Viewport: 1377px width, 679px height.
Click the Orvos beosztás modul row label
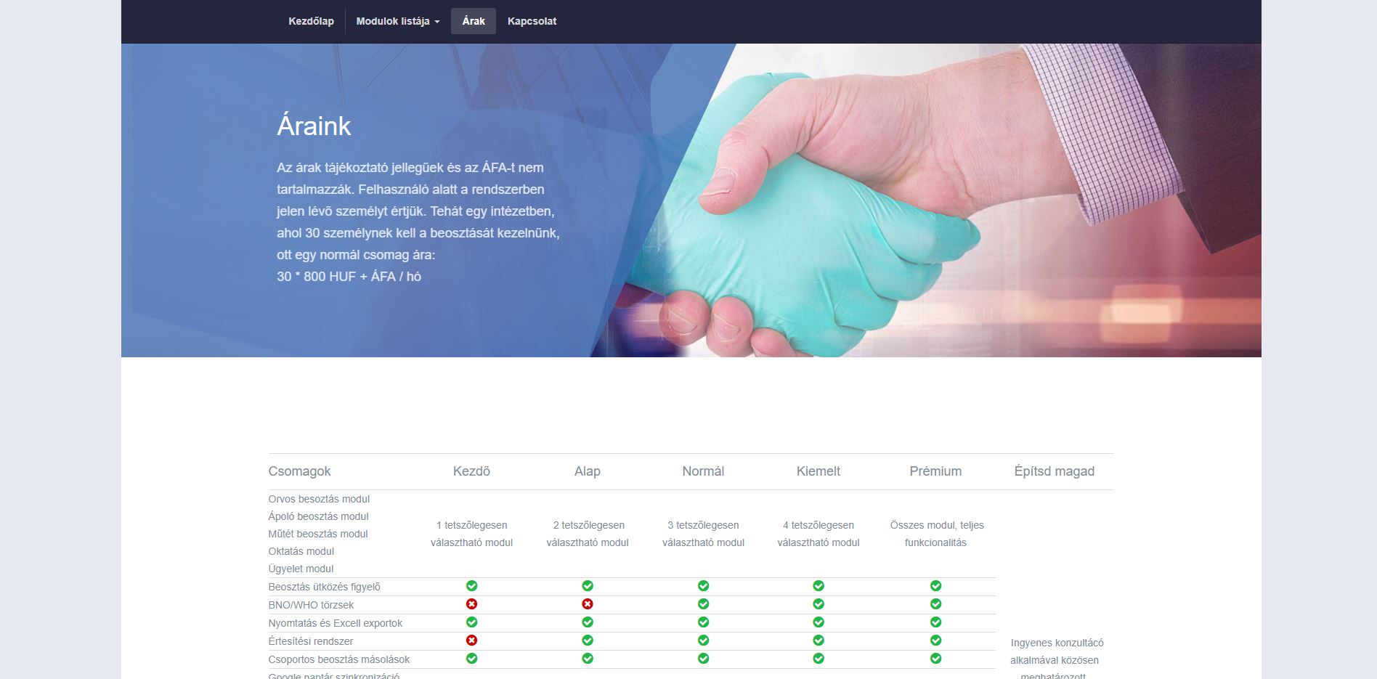click(x=319, y=499)
